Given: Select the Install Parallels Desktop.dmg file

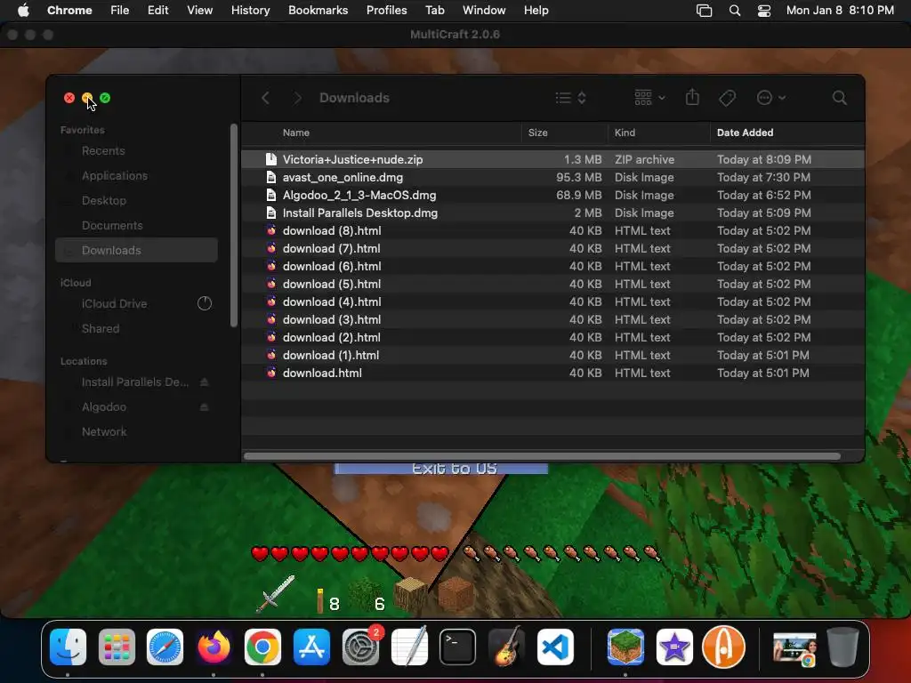Looking at the screenshot, I should [552, 213].
